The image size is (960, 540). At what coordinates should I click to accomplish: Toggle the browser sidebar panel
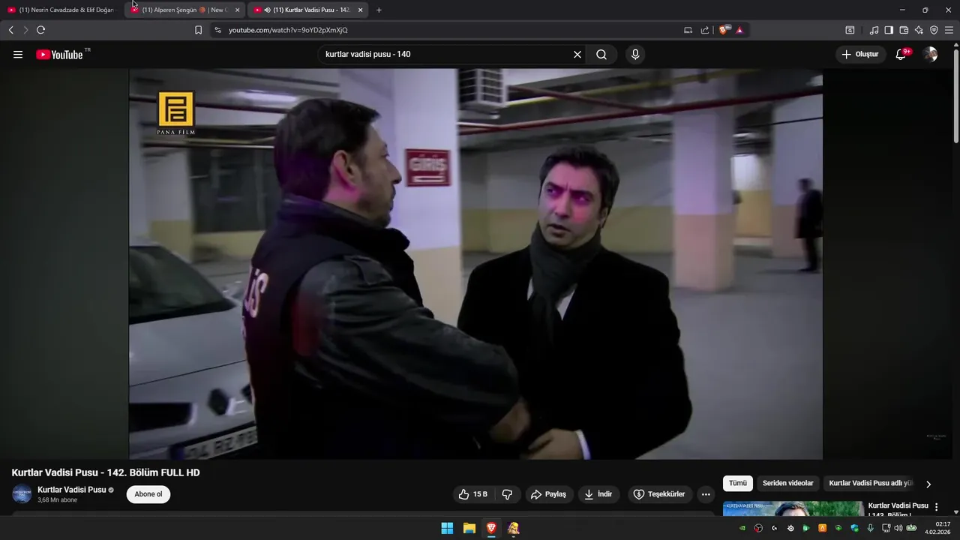pos(889,30)
